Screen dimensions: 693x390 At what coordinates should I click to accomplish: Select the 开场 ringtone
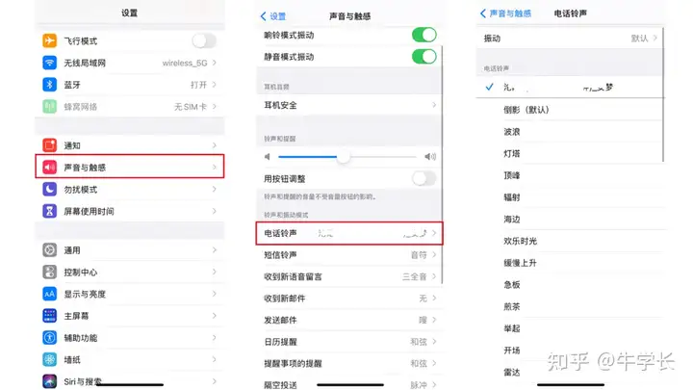point(570,350)
